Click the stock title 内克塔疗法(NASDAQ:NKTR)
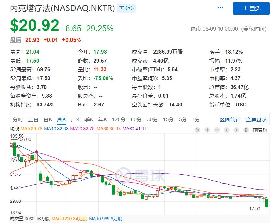 pyautogui.click(x=63, y=8)
